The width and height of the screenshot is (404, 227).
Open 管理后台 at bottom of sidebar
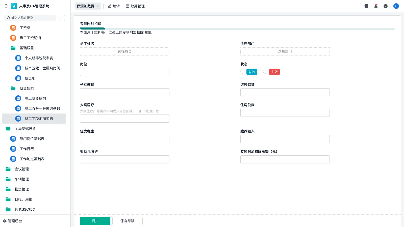coord(15,221)
